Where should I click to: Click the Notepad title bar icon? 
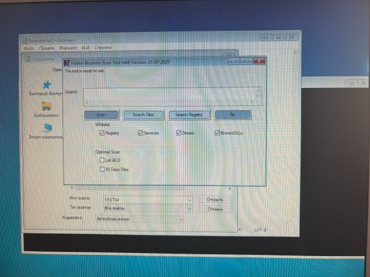pos(25,40)
